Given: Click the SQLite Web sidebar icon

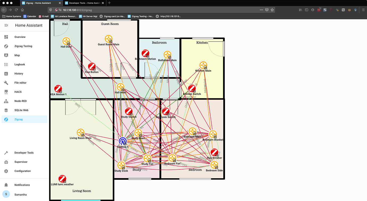Looking at the screenshot, I should coord(6,110).
